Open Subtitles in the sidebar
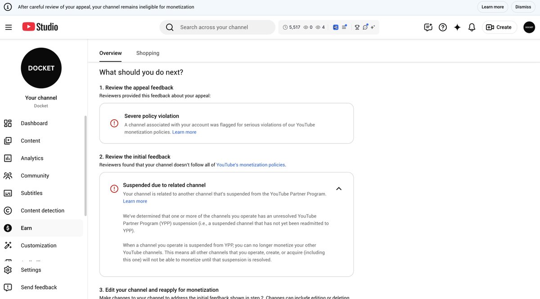This screenshot has width=540, height=299. click(42, 193)
